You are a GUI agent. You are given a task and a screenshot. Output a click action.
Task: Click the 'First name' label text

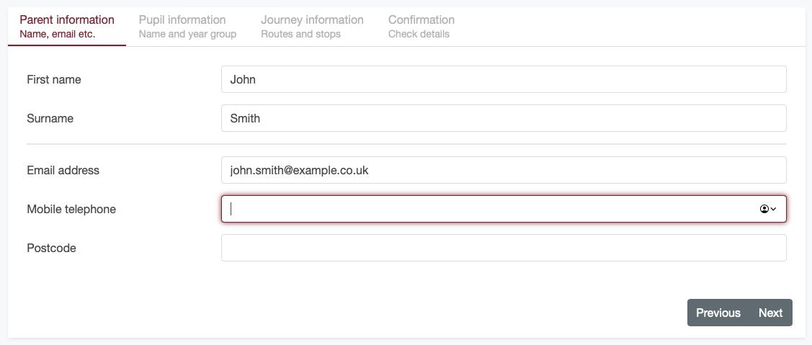coord(54,79)
